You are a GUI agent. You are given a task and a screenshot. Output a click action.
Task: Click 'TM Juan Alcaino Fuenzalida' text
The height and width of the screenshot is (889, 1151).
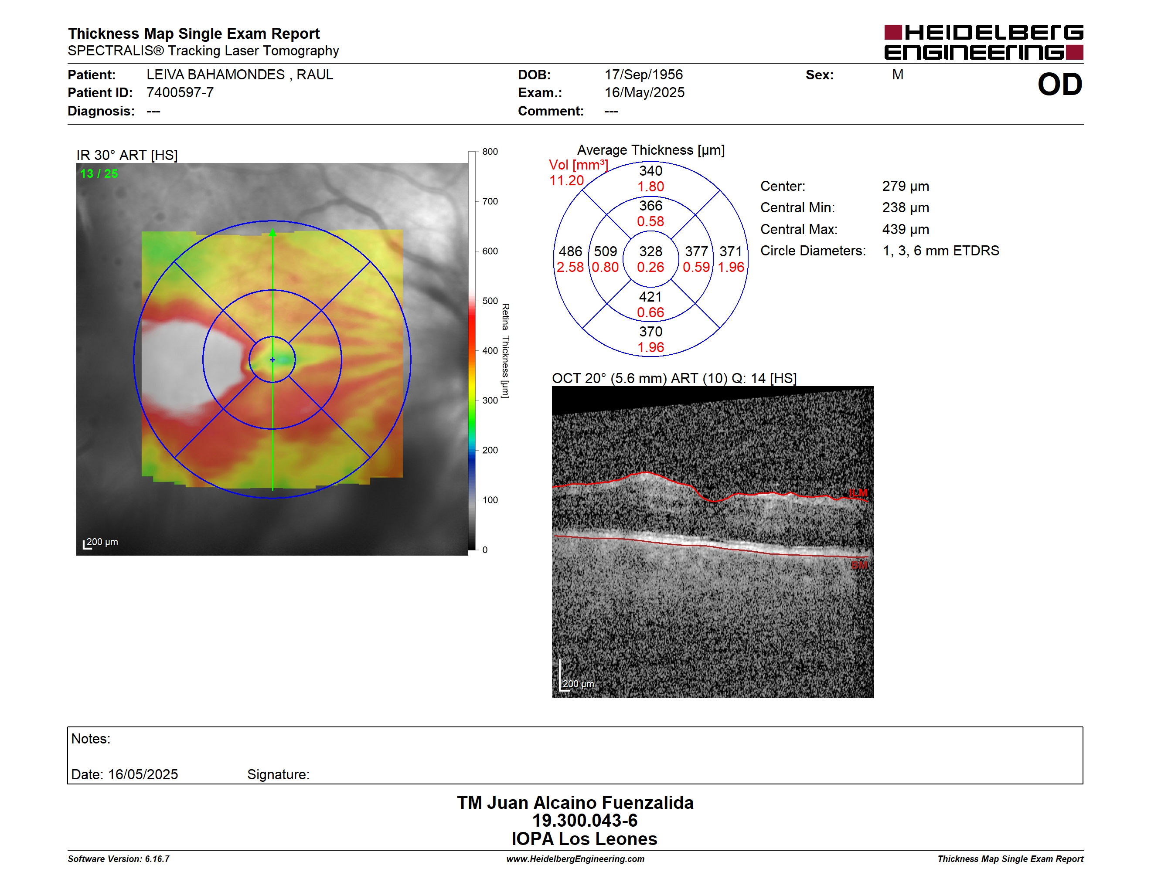(x=575, y=803)
